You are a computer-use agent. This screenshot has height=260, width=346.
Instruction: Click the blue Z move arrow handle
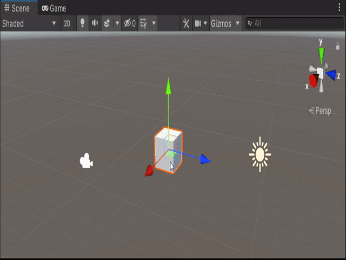tap(205, 159)
